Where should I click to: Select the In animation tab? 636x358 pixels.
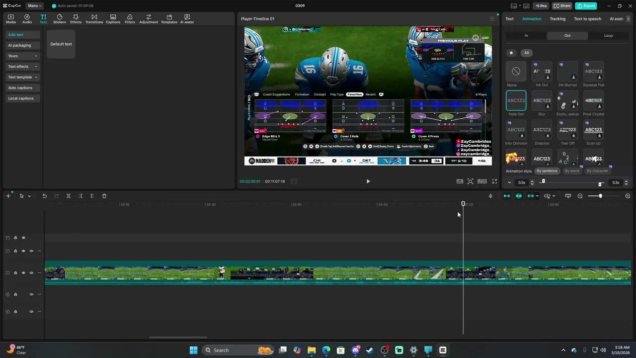(526, 36)
